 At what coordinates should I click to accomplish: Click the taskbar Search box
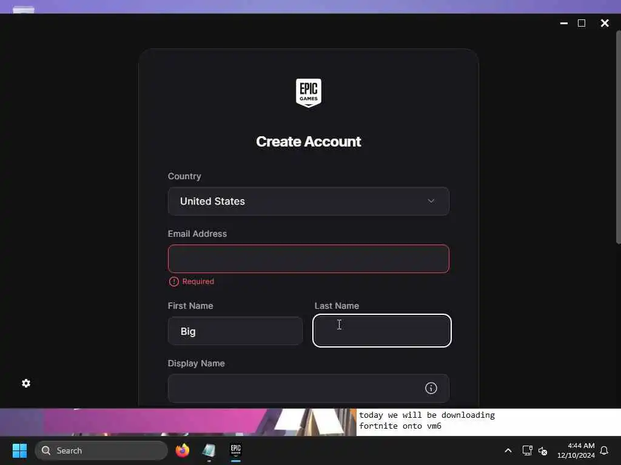coord(101,450)
